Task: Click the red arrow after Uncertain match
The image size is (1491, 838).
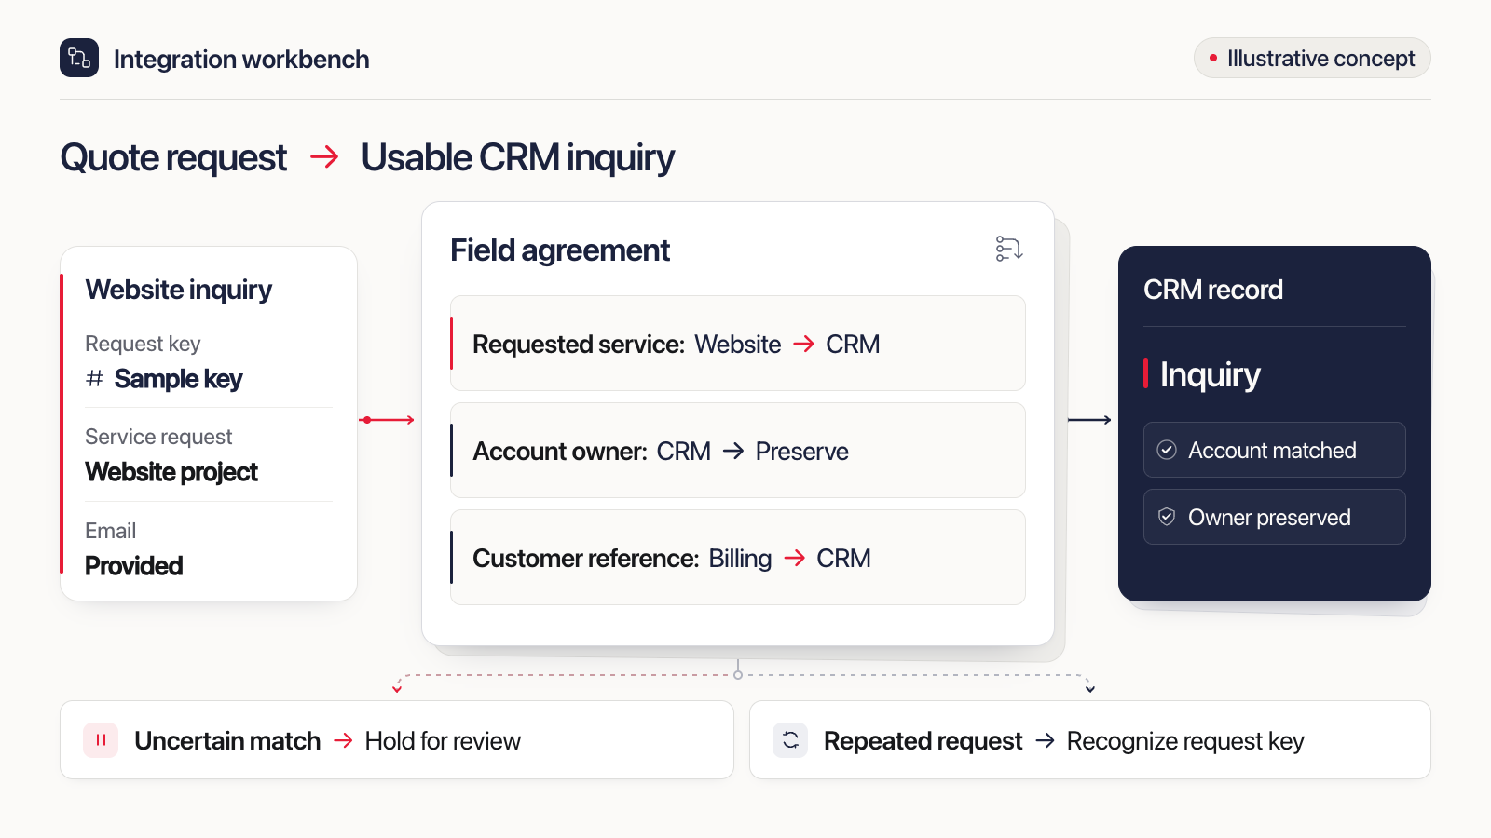Action: pyautogui.click(x=343, y=740)
